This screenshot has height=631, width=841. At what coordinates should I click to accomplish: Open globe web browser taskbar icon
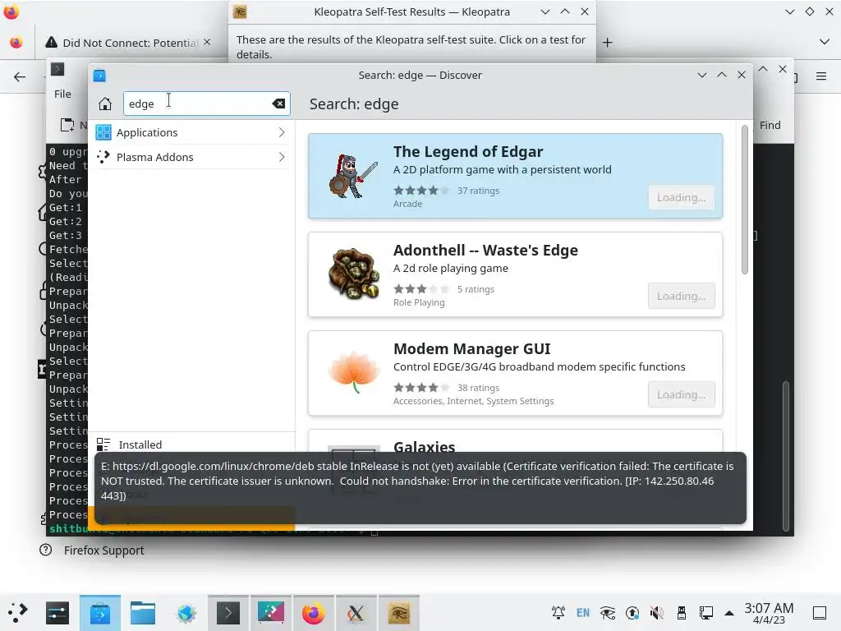click(x=186, y=613)
